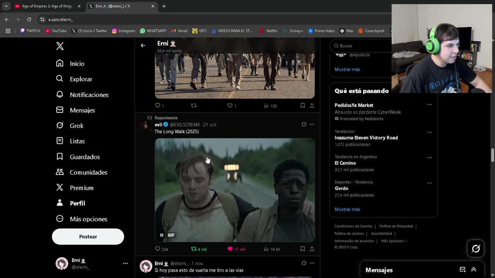495x278 pixels.
Task: Share The Long Walk post
Action: point(312,249)
